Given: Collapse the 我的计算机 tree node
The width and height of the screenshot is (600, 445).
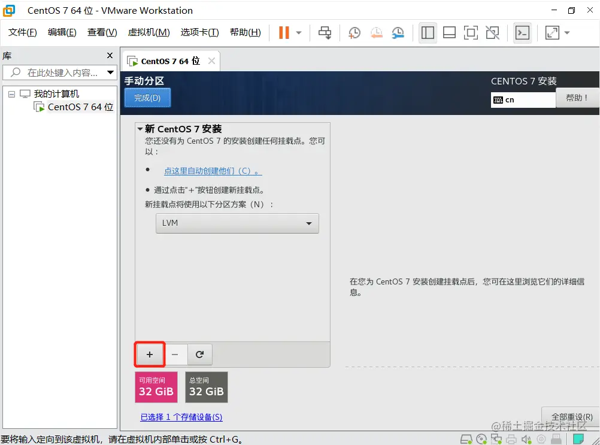Looking at the screenshot, I should click(12, 94).
